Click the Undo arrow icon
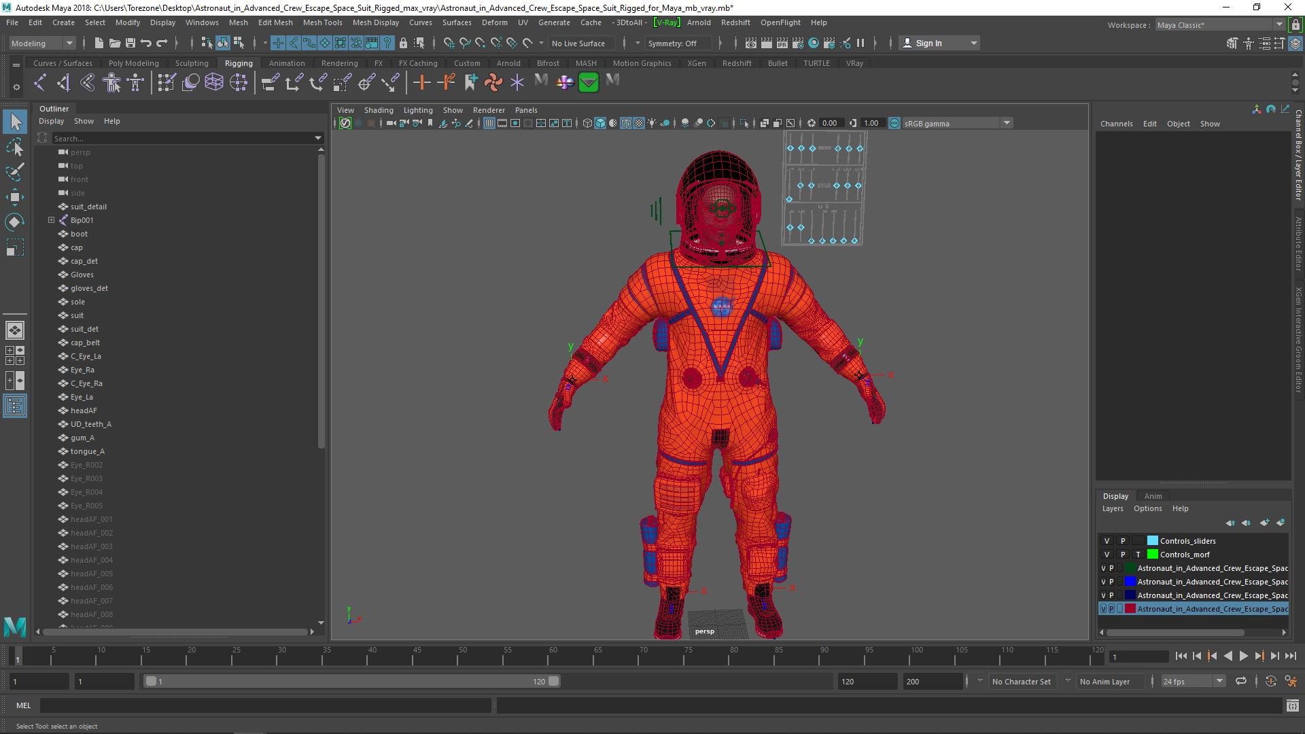This screenshot has width=1305, height=734. click(146, 43)
